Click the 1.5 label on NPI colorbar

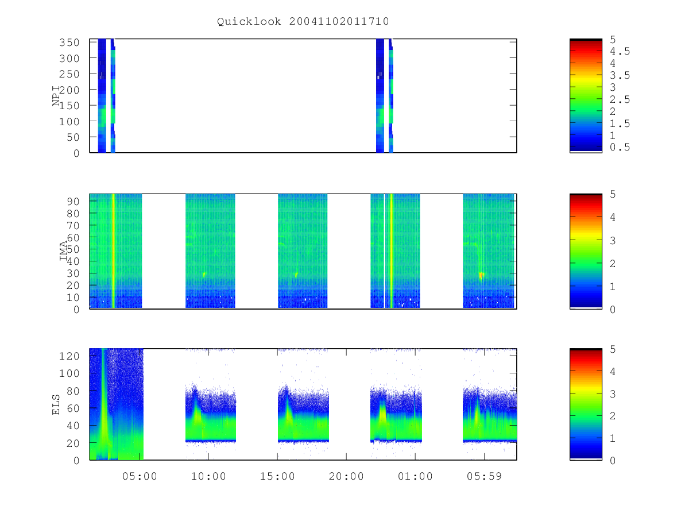(x=620, y=124)
